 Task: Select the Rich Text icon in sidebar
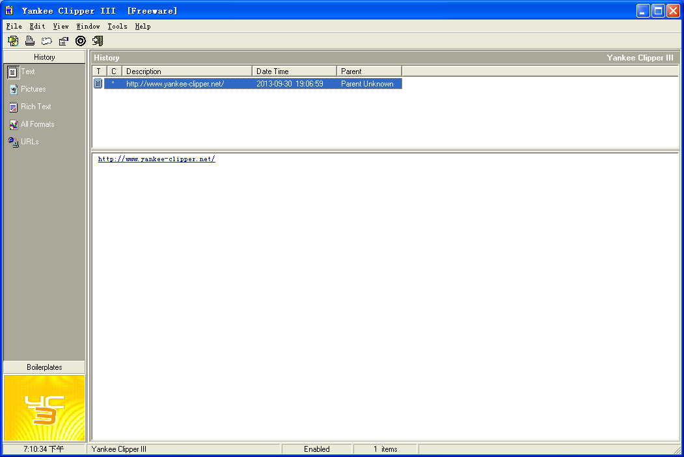point(14,107)
